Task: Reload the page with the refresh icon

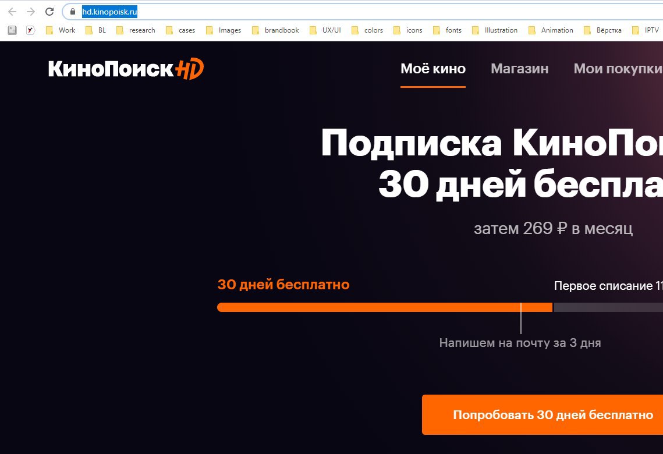Action: 49,12
